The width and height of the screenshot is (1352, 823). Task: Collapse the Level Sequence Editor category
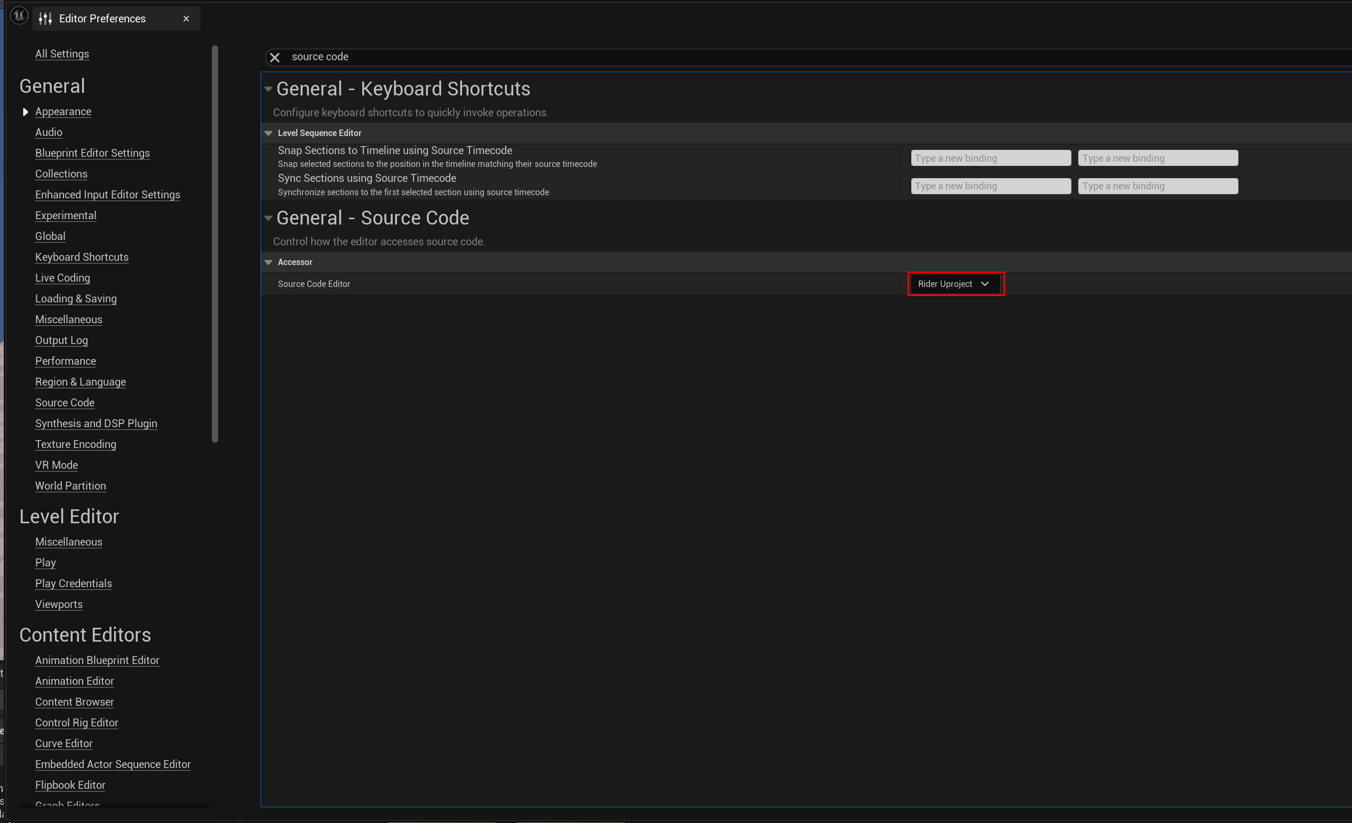(268, 133)
